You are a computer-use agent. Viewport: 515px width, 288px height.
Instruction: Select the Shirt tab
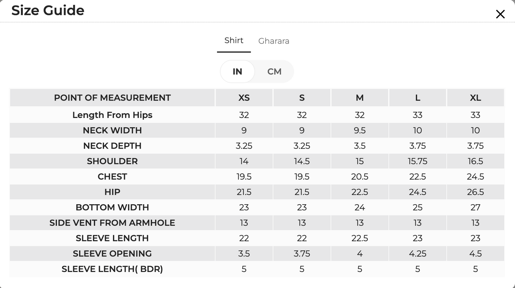tap(234, 41)
